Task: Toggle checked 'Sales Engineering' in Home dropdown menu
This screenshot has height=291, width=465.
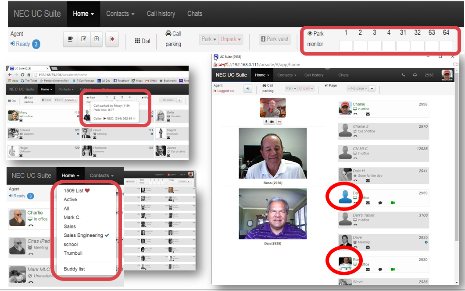Action: coord(86,235)
